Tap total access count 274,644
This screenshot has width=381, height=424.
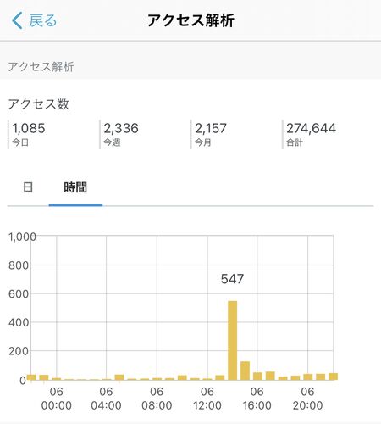click(x=312, y=128)
